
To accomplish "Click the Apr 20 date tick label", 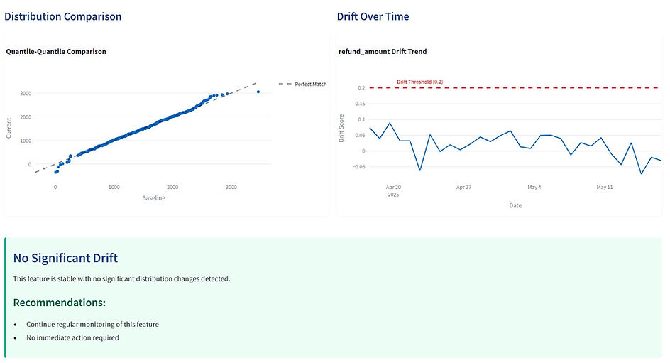I will pos(394,188).
